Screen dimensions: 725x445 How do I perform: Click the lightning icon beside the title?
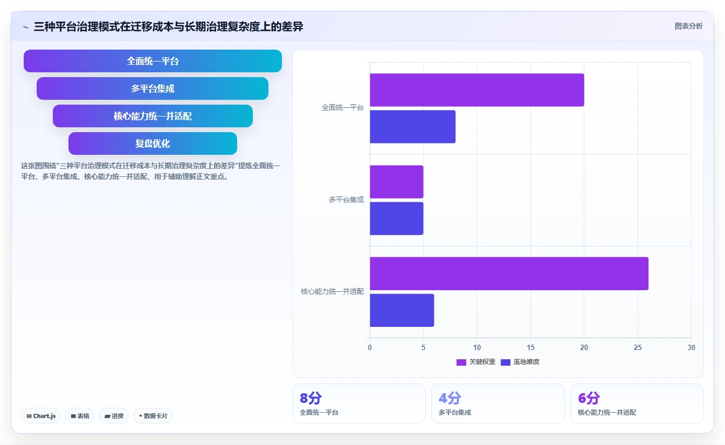point(25,26)
